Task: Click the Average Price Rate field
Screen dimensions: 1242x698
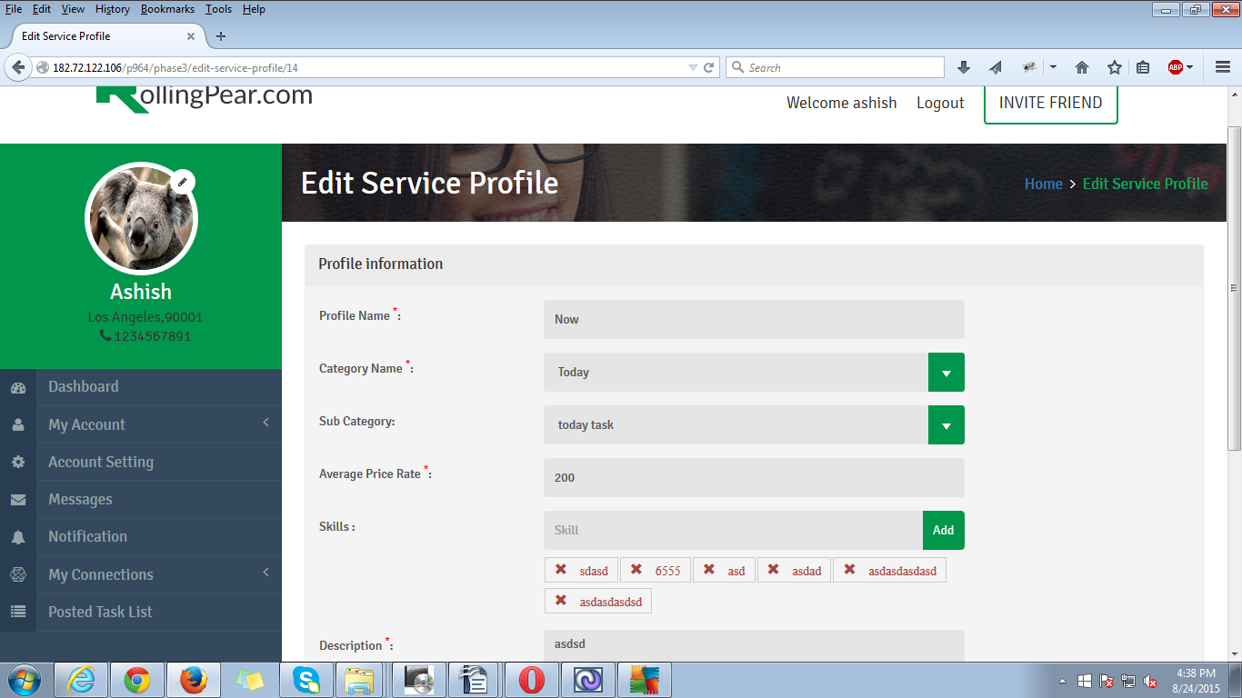Action: (x=754, y=478)
